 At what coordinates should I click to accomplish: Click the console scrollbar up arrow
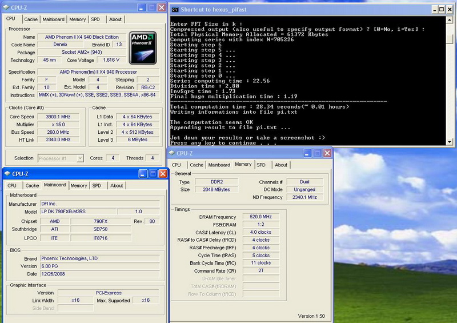[x=450, y=20]
